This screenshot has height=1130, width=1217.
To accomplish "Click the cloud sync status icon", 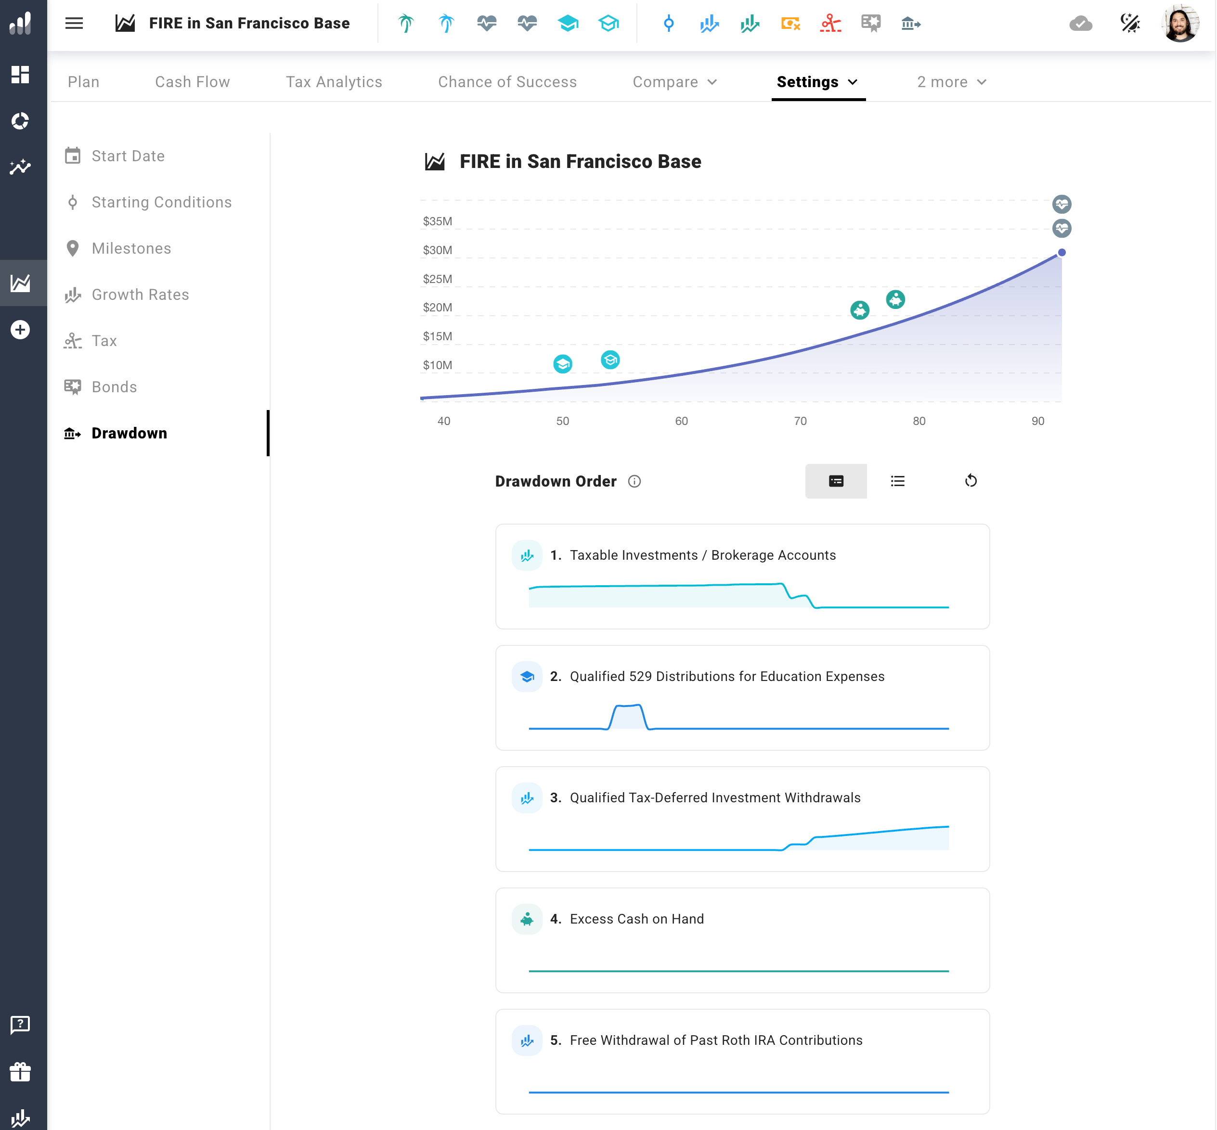I will (1080, 23).
